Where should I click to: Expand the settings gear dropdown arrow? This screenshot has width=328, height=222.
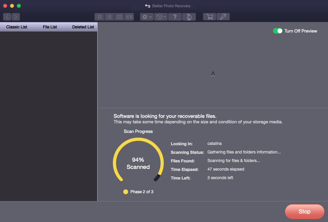[x=150, y=17]
